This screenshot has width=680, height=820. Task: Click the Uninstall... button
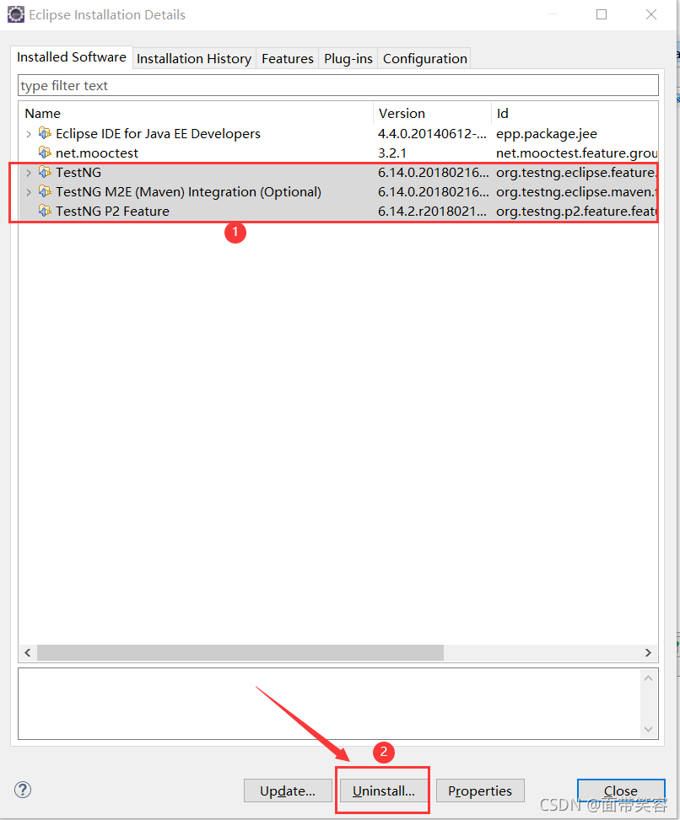[383, 791]
